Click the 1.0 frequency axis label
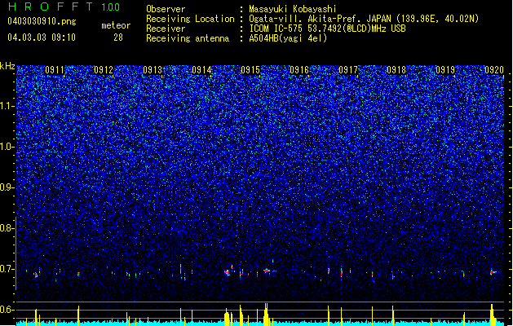This screenshot has width=513, height=326. [x=7, y=147]
